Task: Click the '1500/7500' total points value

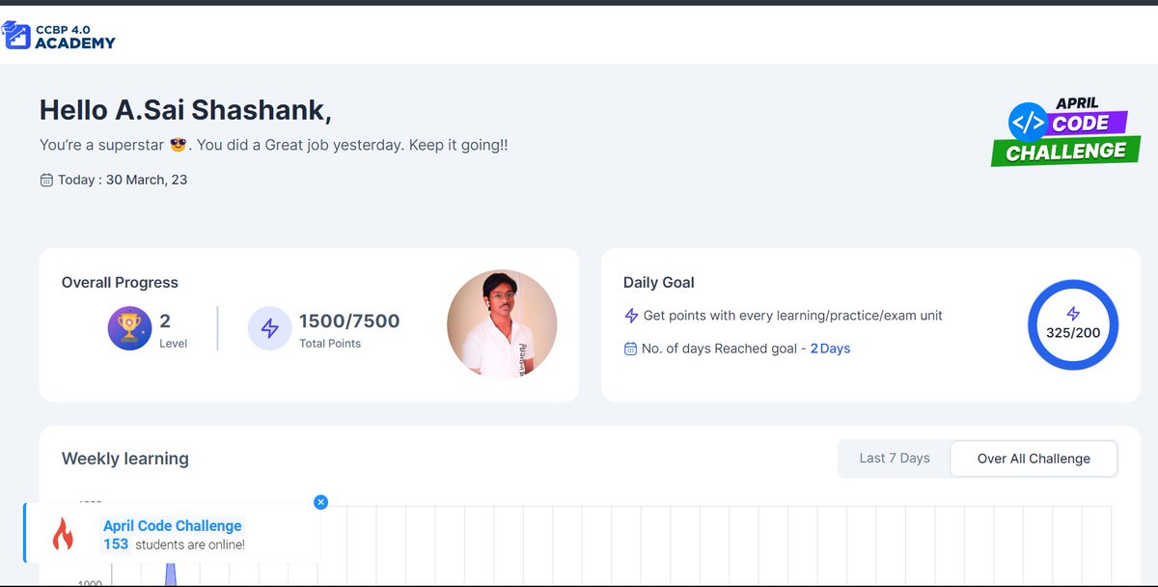Action: pyautogui.click(x=349, y=321)
